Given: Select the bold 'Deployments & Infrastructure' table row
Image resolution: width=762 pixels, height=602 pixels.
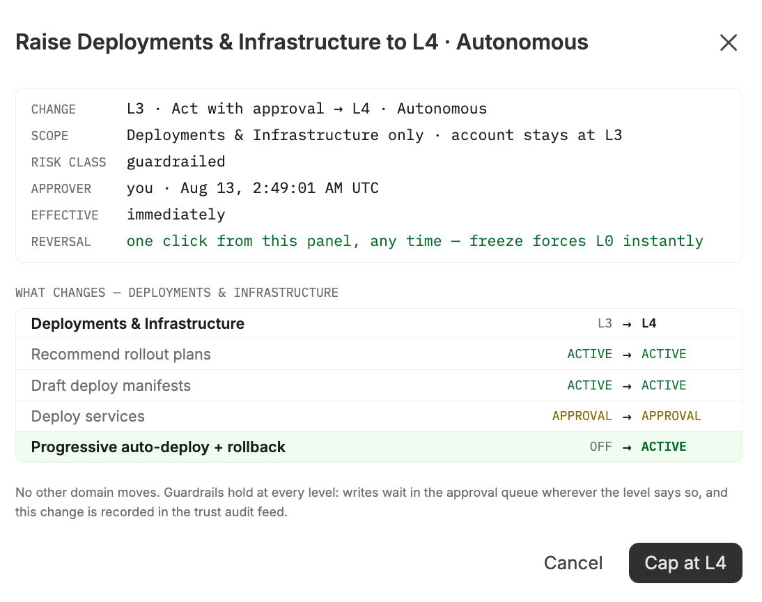Looking at the screenshot, I should pyautogui.click(x=379, y=324).
